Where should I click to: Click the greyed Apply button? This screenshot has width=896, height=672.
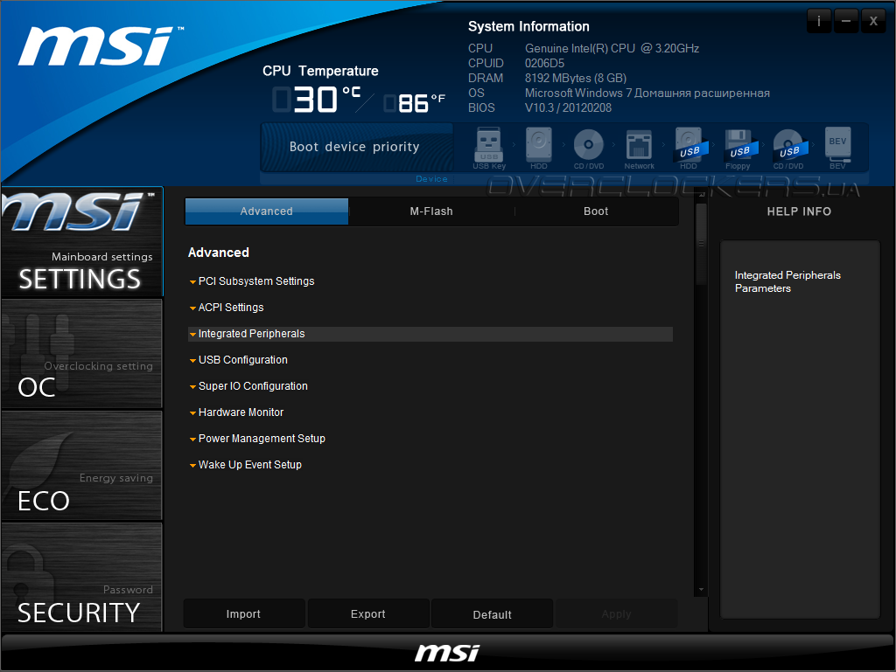(616, 613)
